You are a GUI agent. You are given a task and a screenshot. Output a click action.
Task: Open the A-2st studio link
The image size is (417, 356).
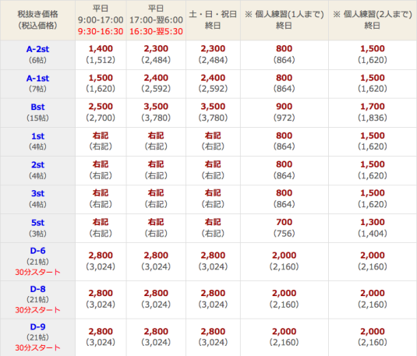(x=37, y=49)
